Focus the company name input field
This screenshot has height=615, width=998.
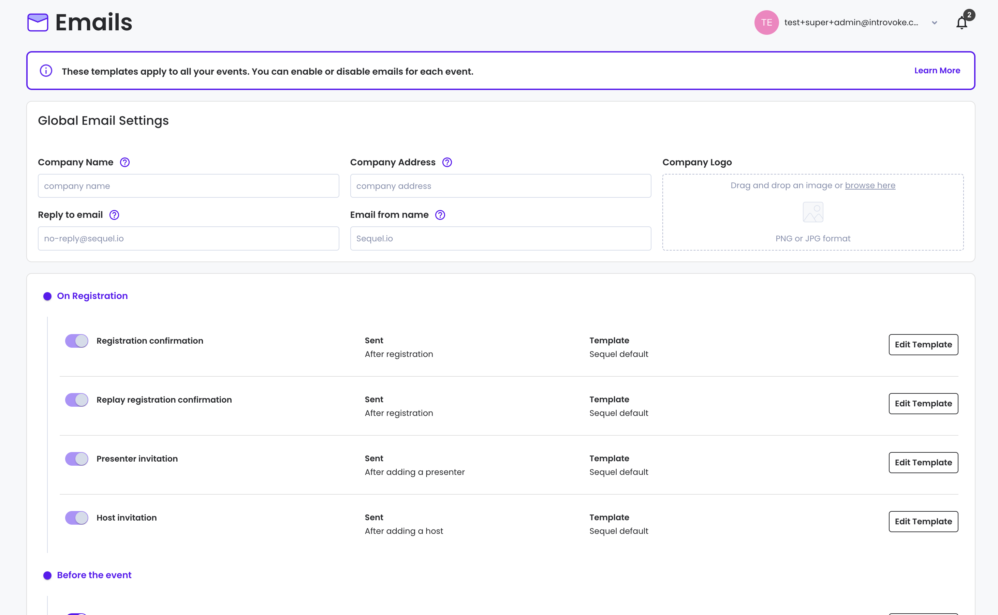[x=188, y=186]
